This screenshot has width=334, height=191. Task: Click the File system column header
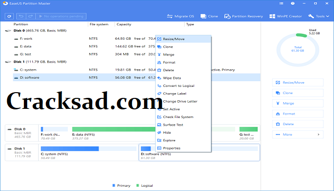click(x=99, y=24)
